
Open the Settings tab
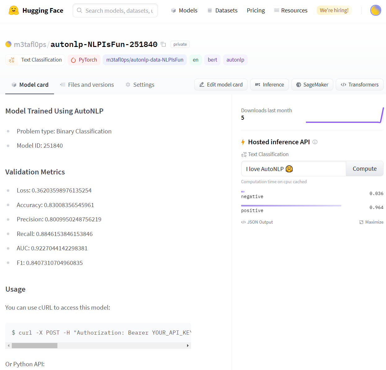pyautogui.click(x=140, y=85)
